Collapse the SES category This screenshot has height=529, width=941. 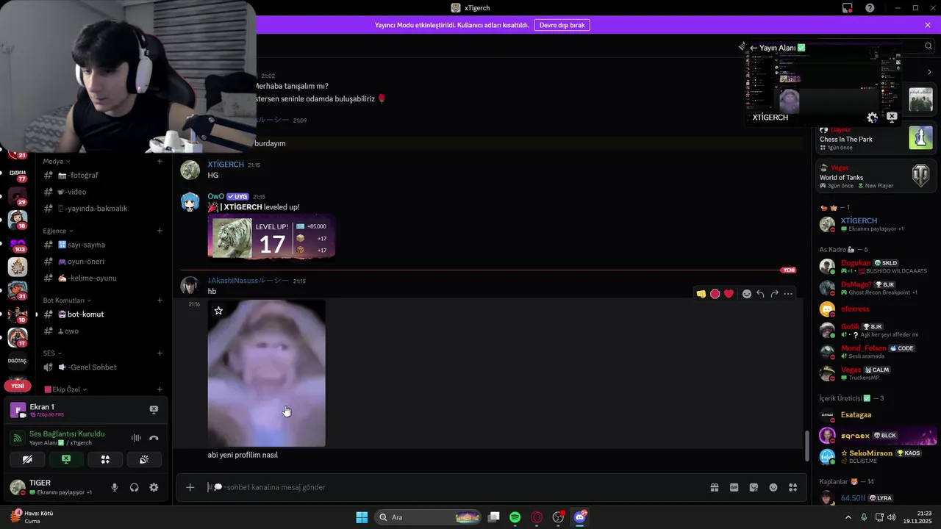52,353
